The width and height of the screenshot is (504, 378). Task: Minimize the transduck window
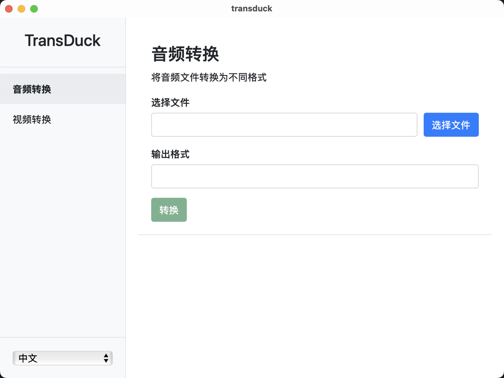pyautogui.click(x=22, y=9)
